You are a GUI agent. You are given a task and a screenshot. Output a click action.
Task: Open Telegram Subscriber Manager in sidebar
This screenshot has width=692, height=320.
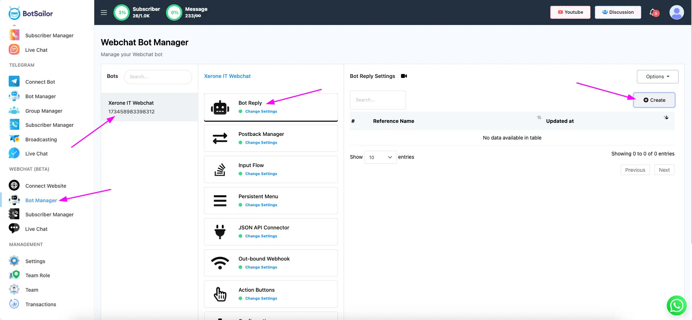coord(49,125)
